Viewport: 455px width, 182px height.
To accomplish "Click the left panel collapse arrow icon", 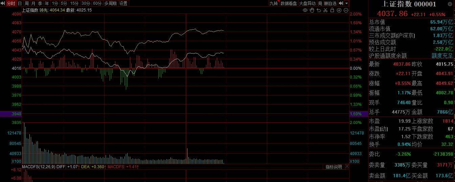I will tap(3, 3).
